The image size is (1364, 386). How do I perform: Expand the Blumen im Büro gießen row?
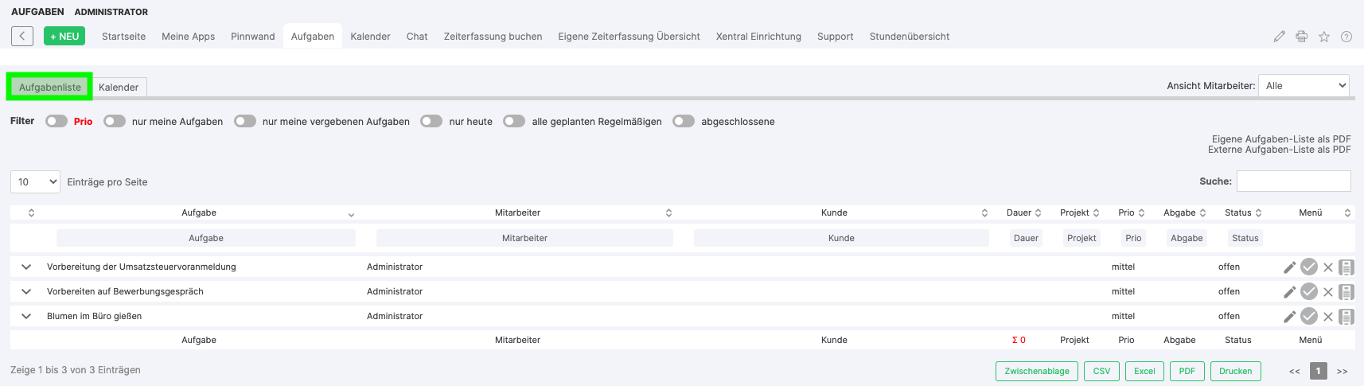pos(26,316)
